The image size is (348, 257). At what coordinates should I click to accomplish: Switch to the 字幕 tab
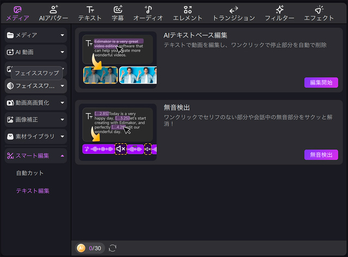[117, 14]
